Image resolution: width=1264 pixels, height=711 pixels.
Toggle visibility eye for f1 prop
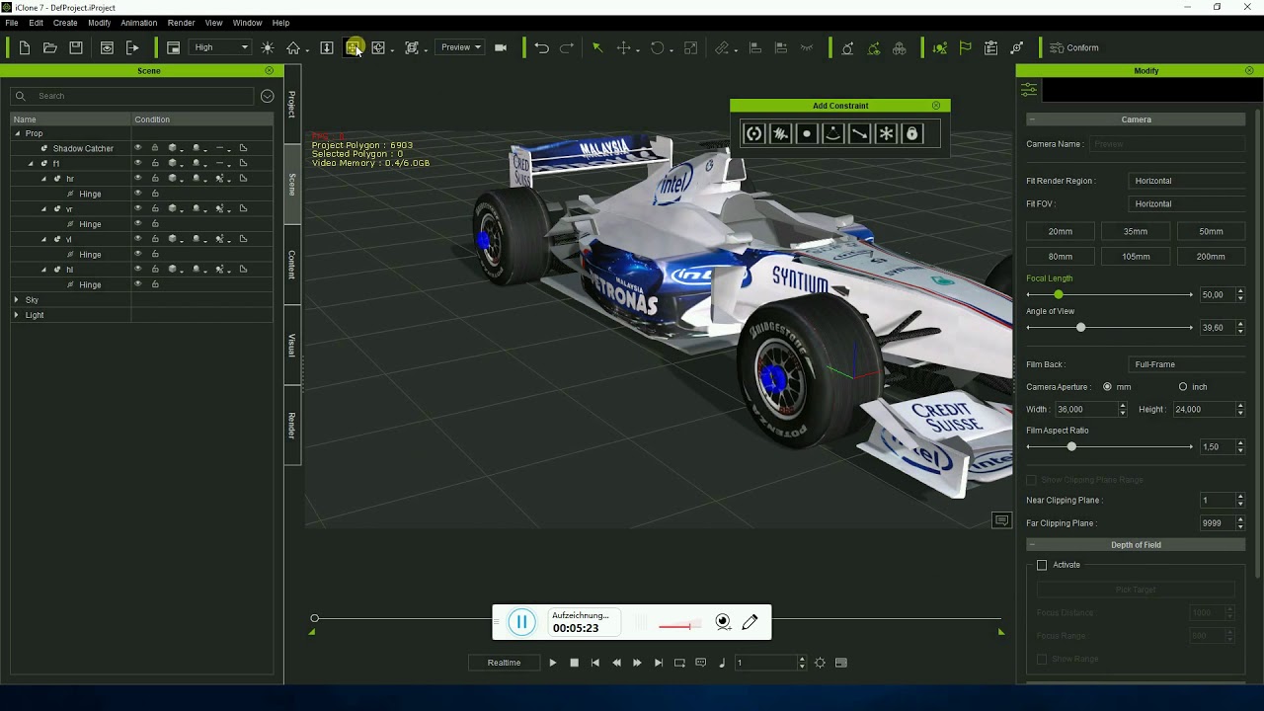click(x=138, y=163)
